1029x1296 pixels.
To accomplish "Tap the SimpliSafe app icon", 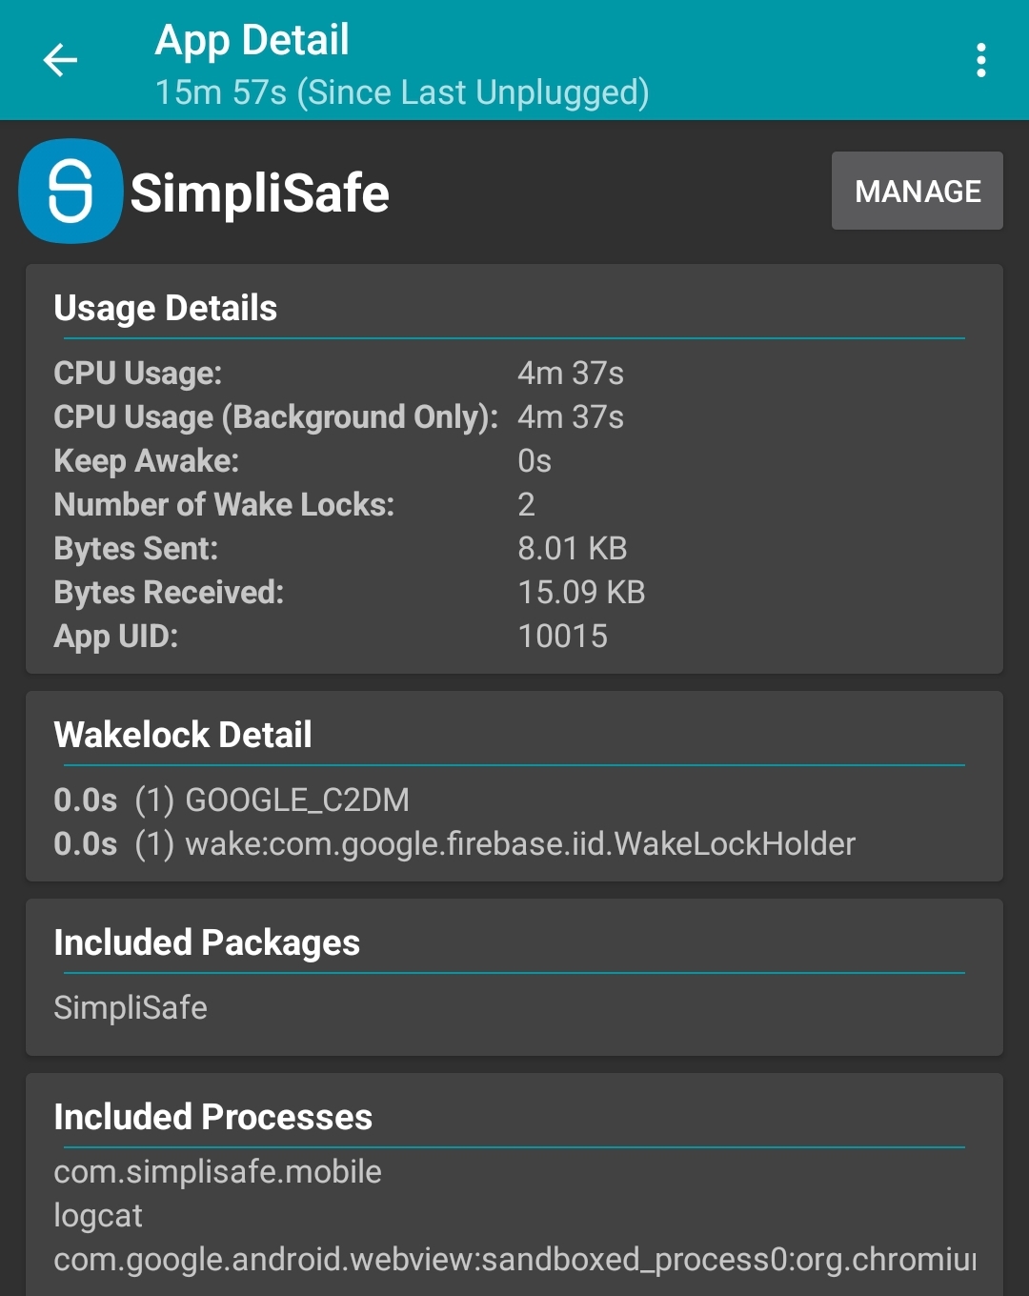I will 71,192.
